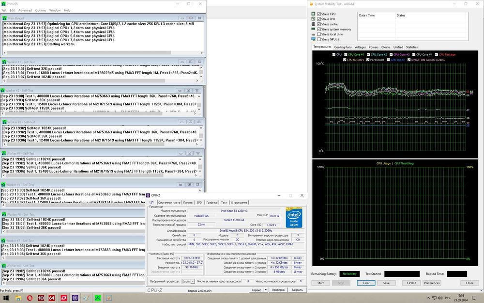Screen dimensions: 484x303
Task: Click the Prime95 Main thread window icon
Action: tap(4, 18)
